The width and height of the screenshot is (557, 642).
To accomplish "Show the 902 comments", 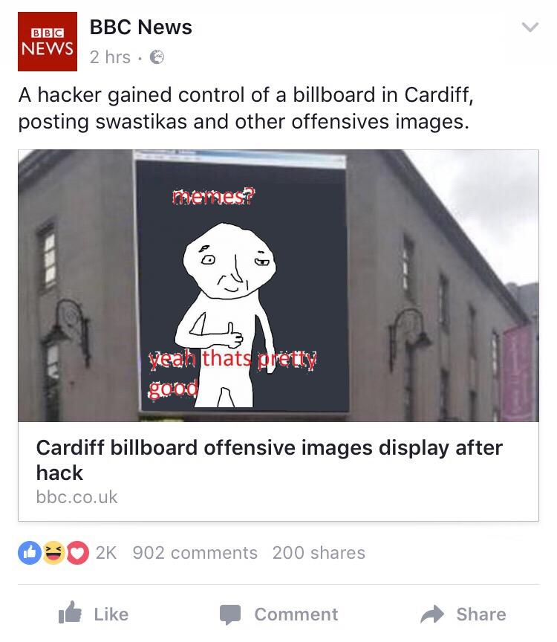I will click(x=195, y=553).
